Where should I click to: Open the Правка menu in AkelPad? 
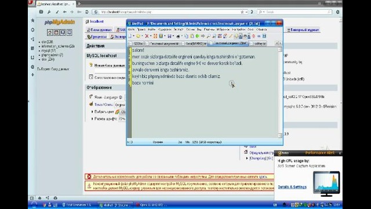(x=141, y=30)
